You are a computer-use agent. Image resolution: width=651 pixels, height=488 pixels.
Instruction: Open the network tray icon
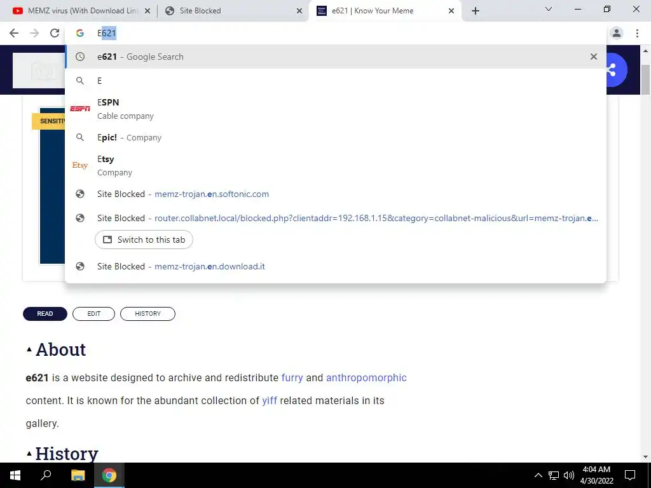pos(554,475)
